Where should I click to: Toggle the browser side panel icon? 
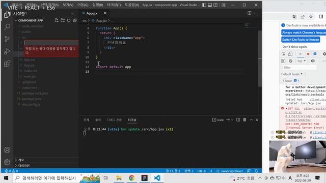coord(321,17)
